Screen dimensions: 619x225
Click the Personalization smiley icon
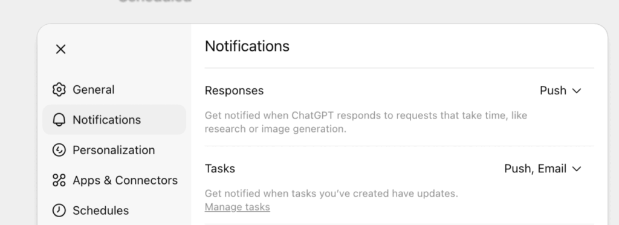[59, 150]
